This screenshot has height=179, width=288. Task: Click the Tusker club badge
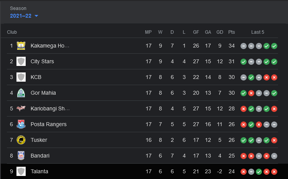[21, 140]
